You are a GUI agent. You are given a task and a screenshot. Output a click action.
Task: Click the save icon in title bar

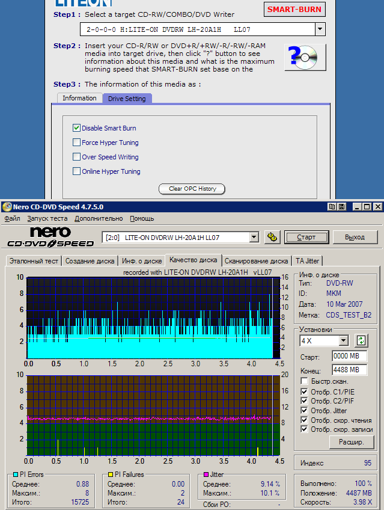341,206
